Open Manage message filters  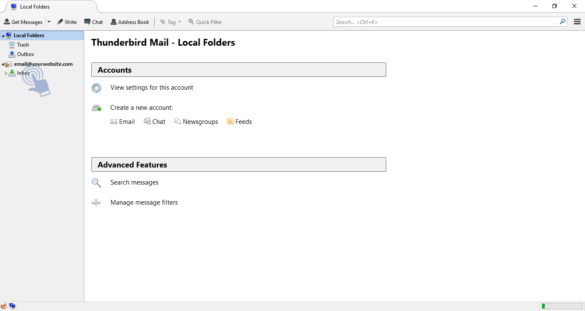144,202
